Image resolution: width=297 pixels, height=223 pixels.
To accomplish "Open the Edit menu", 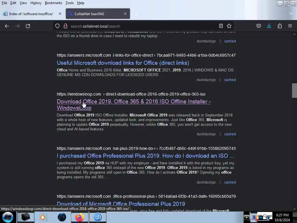I will (x=13, y=3).
